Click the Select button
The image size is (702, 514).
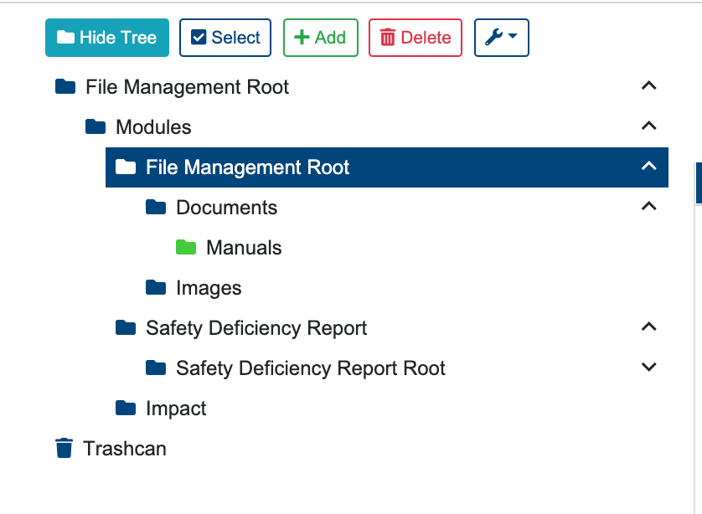pos(225,38)
